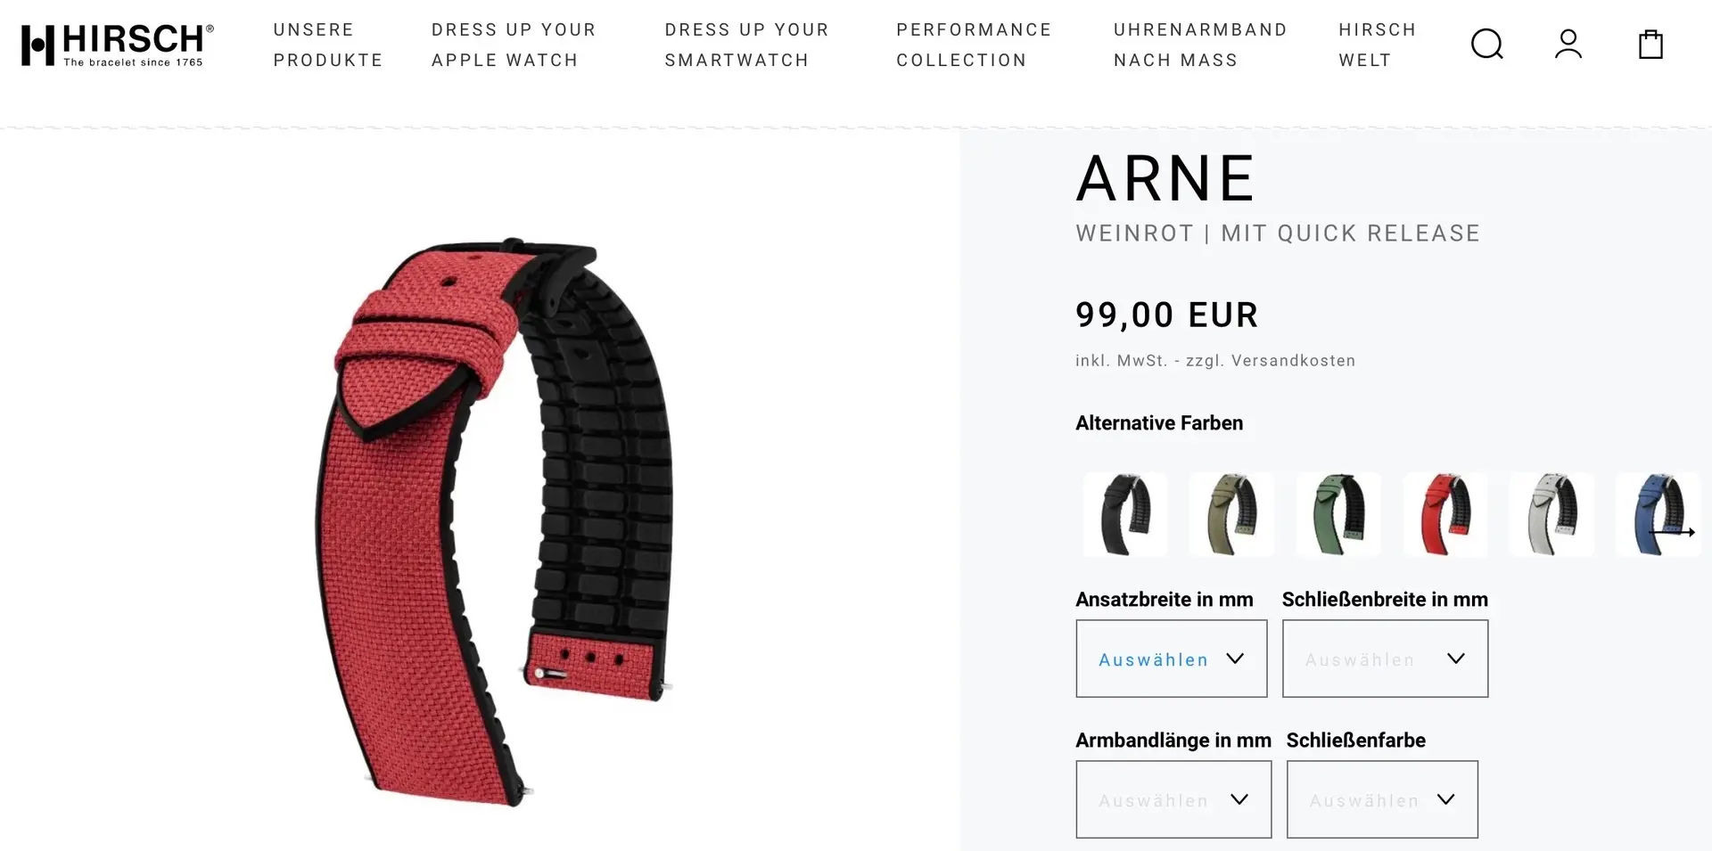Select the grey strap color thumbnail
Screen dimensions: 1712x851
1551,514
